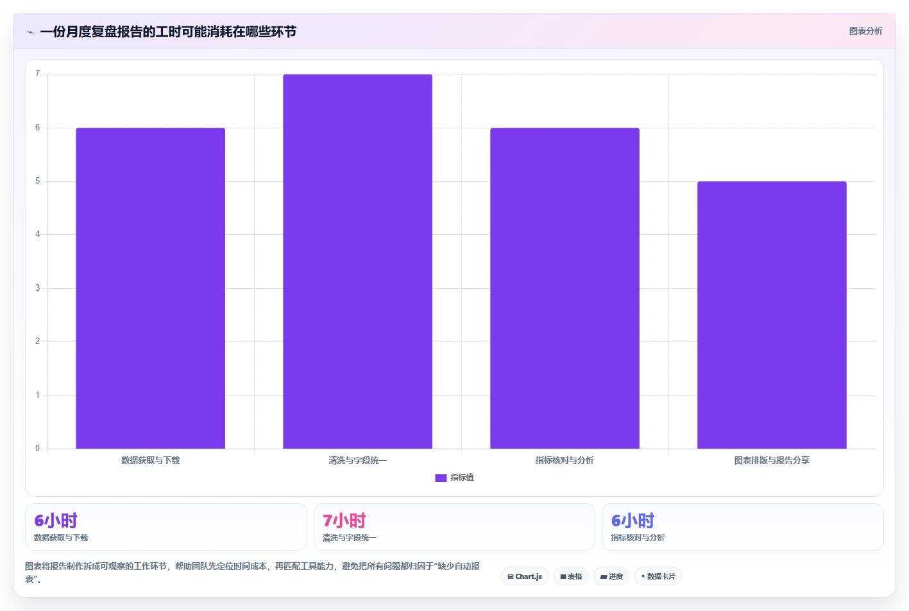The width and height of the screenshot is (909, 611).
Task: Click the y-axis value 7
Action: [x=37, y=74]
